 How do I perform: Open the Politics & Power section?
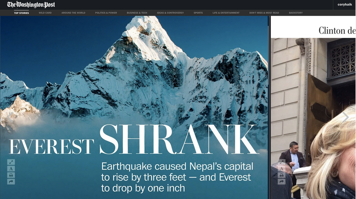106,13
